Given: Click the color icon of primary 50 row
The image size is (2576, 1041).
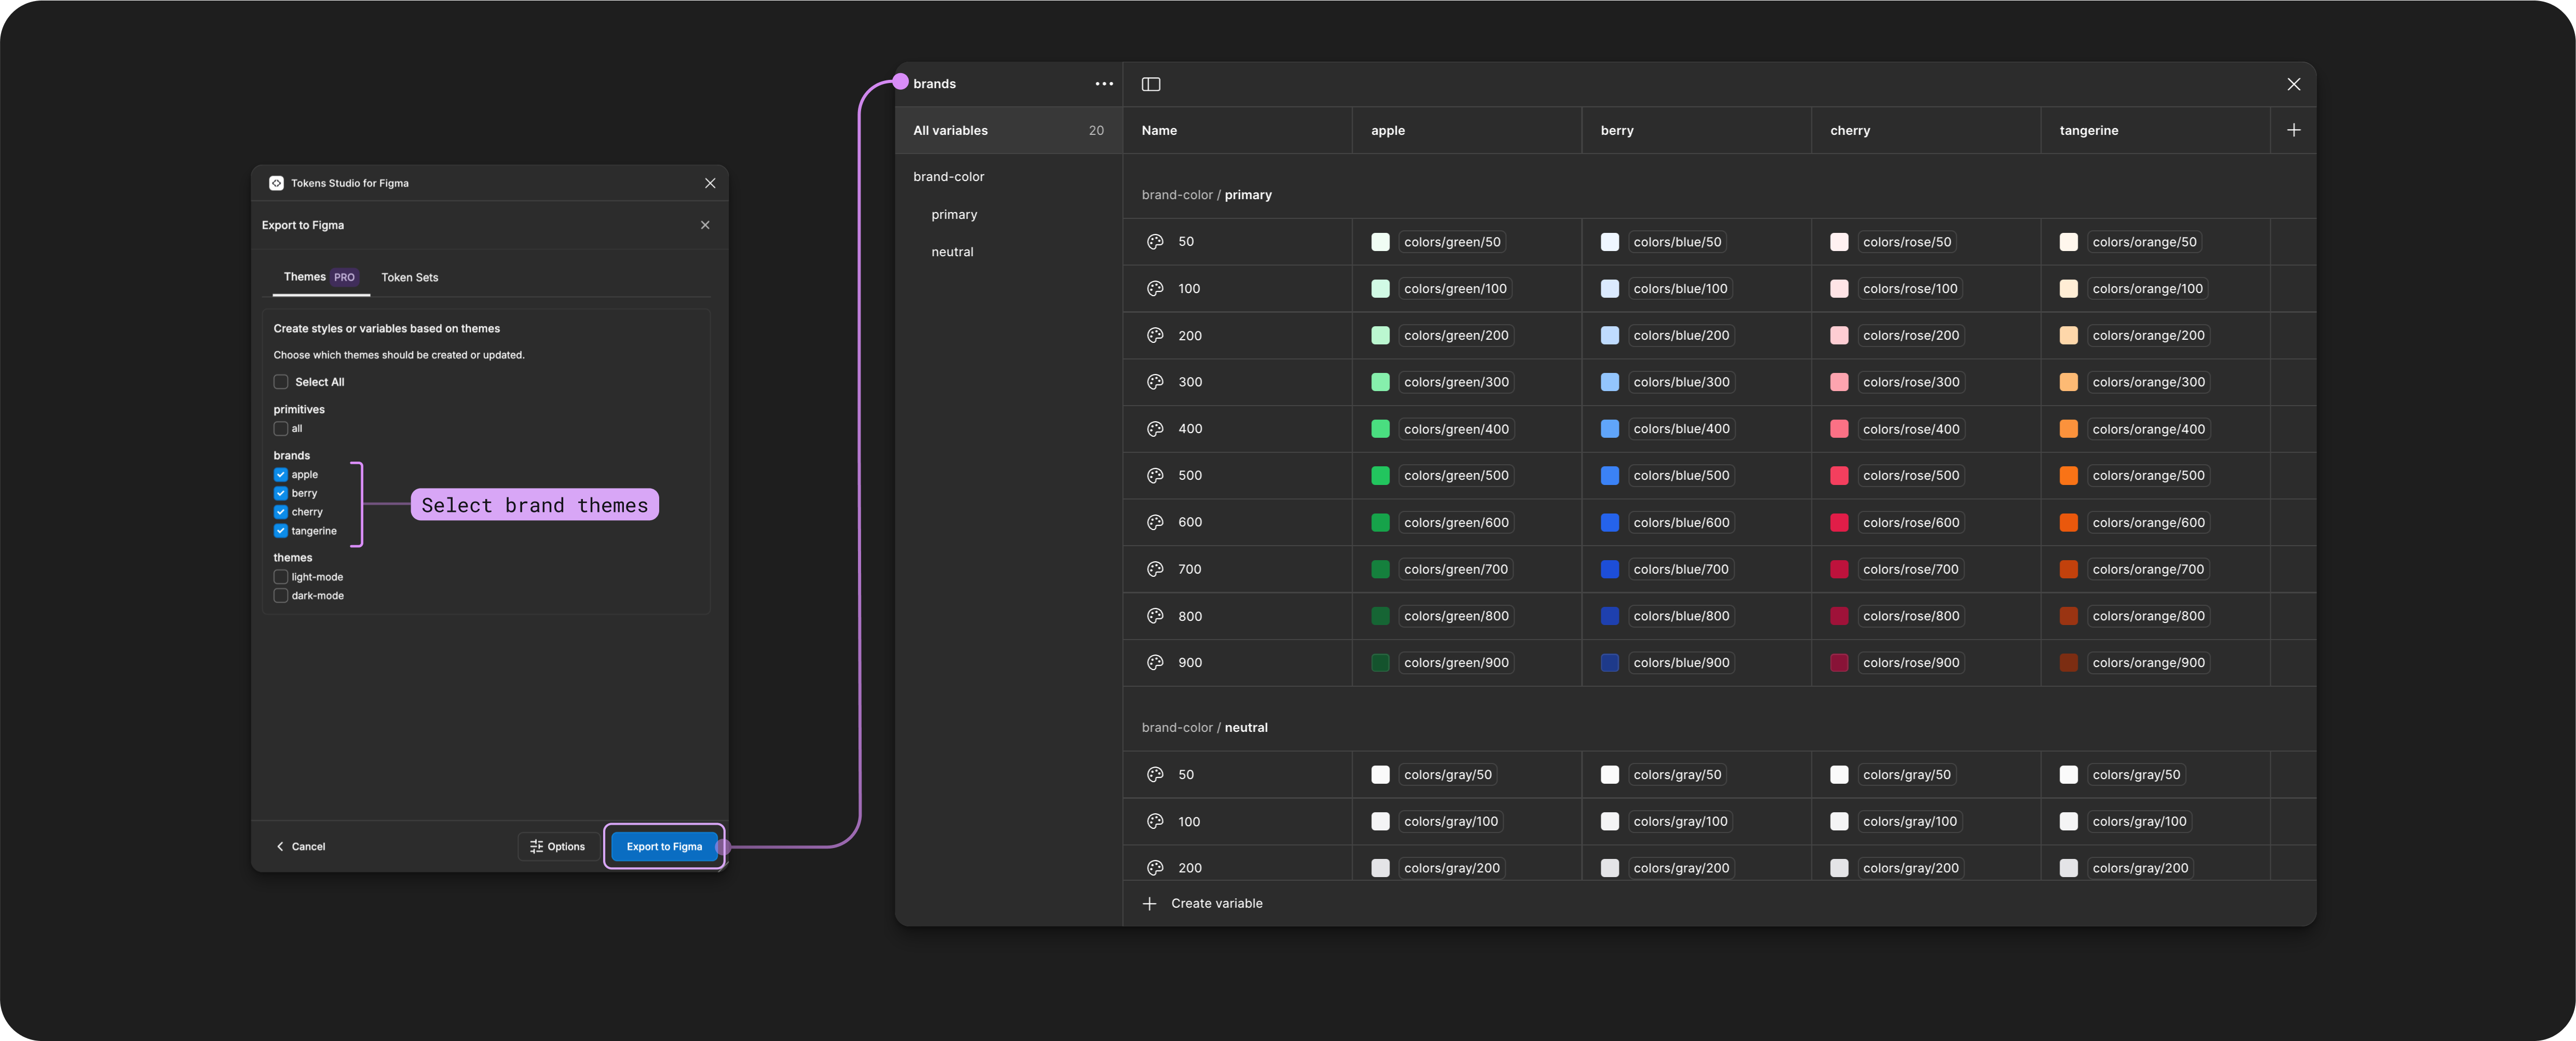Looking at the screenshot, I should (1155, 242).
